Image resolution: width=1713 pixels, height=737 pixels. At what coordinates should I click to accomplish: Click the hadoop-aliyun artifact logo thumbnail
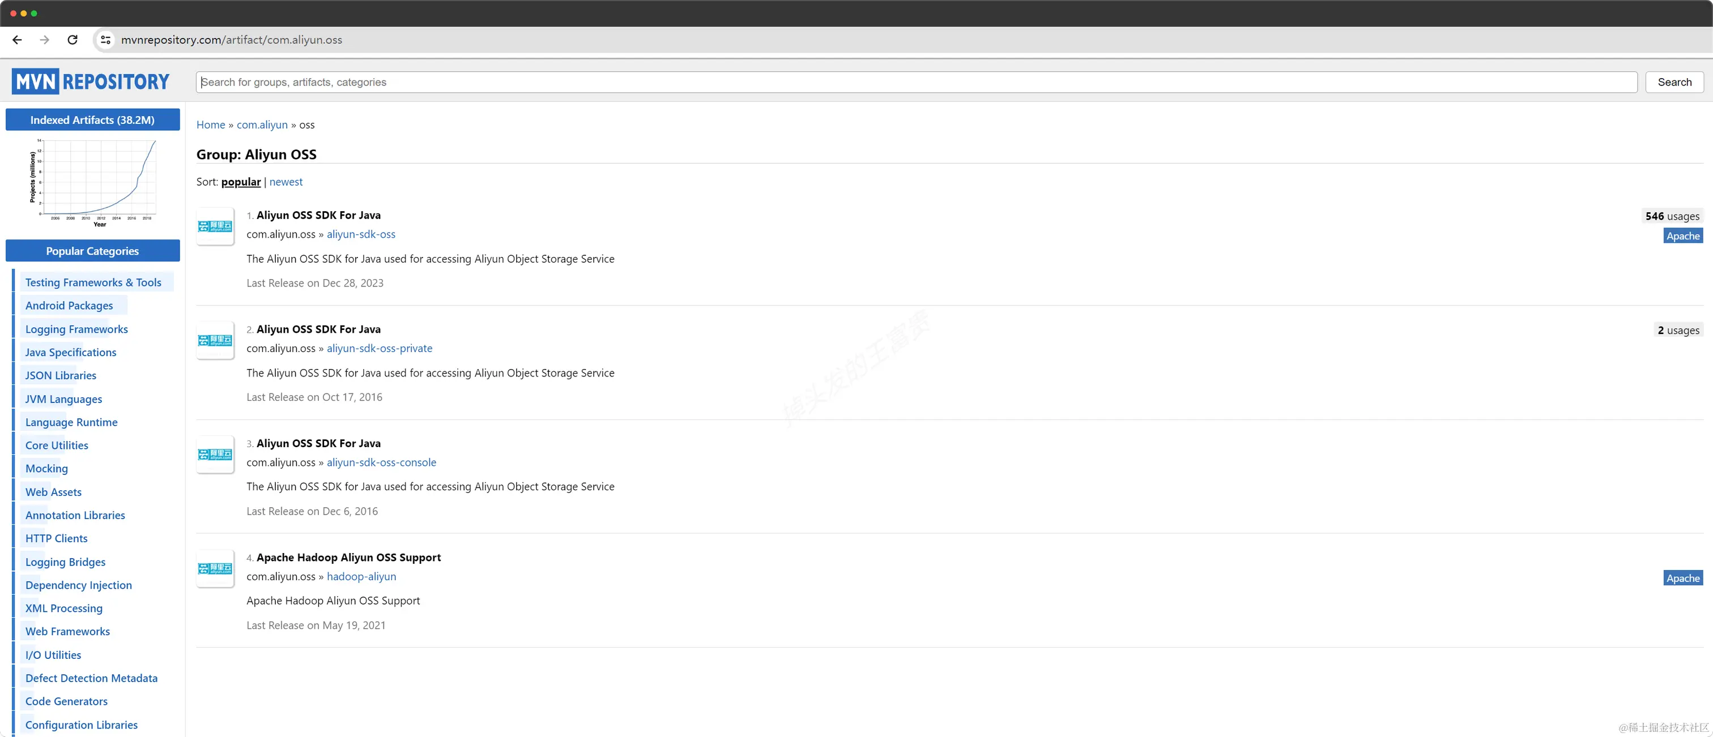coord(215,569)
